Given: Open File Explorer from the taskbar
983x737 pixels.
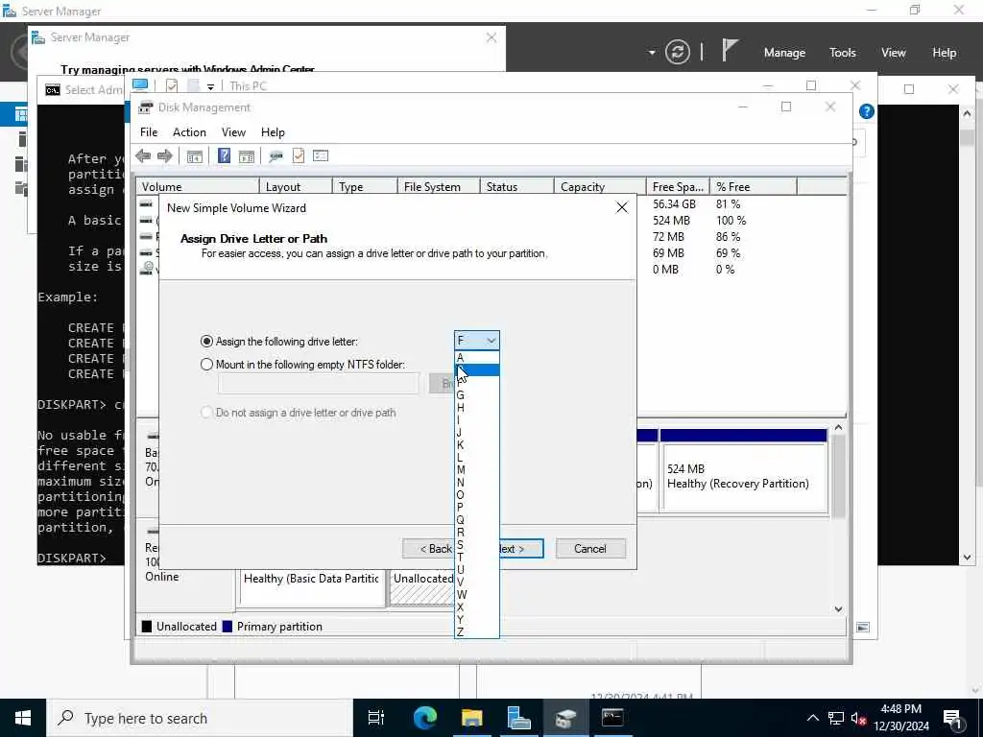Looking at the screenshot, I should 471,718.
